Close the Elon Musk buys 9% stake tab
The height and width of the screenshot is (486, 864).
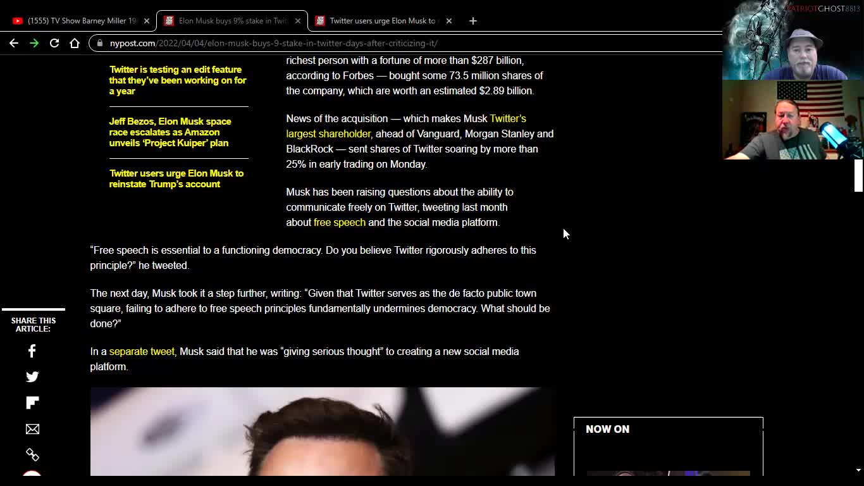298,21
